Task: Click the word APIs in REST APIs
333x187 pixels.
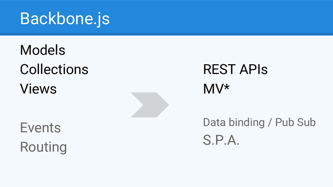Action: [x=253, y=69]
